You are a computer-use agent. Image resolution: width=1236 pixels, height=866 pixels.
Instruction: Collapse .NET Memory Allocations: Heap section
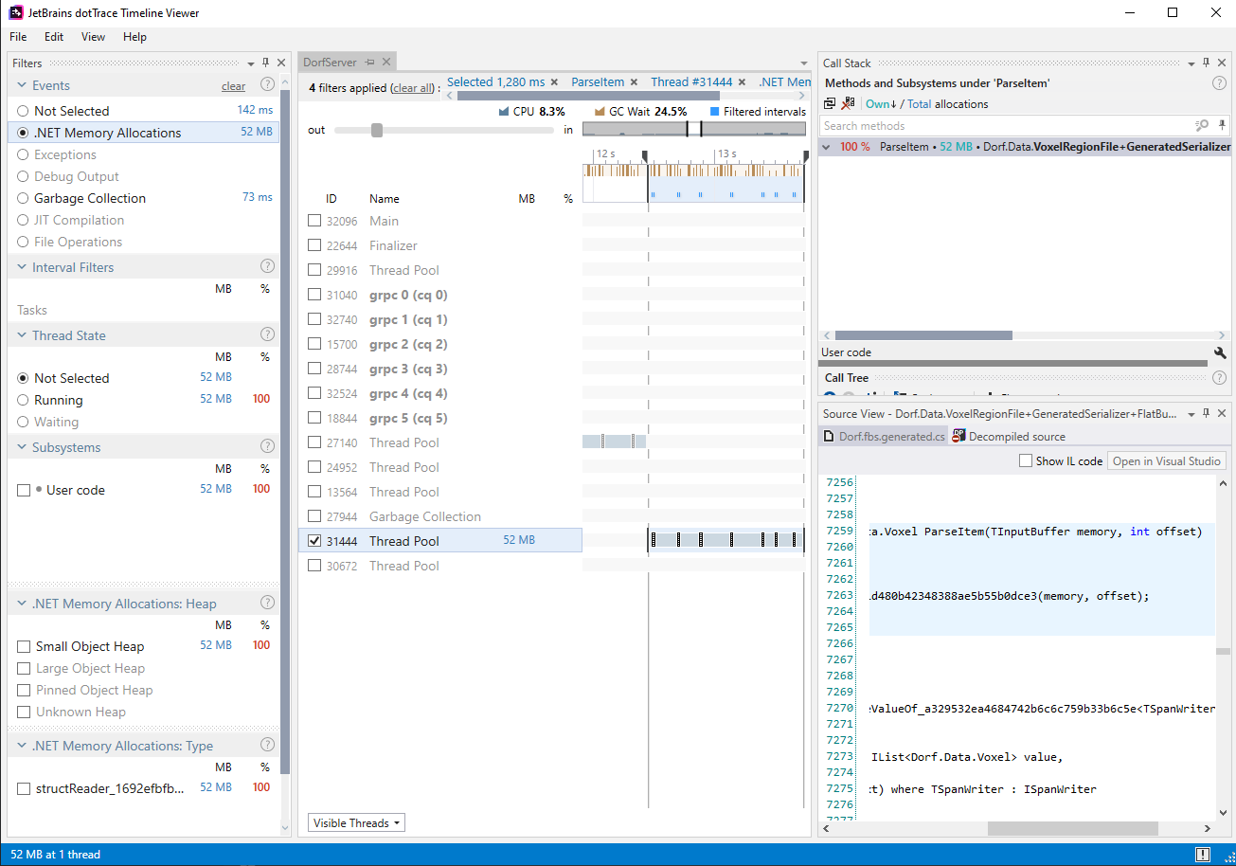pos(22,604)
